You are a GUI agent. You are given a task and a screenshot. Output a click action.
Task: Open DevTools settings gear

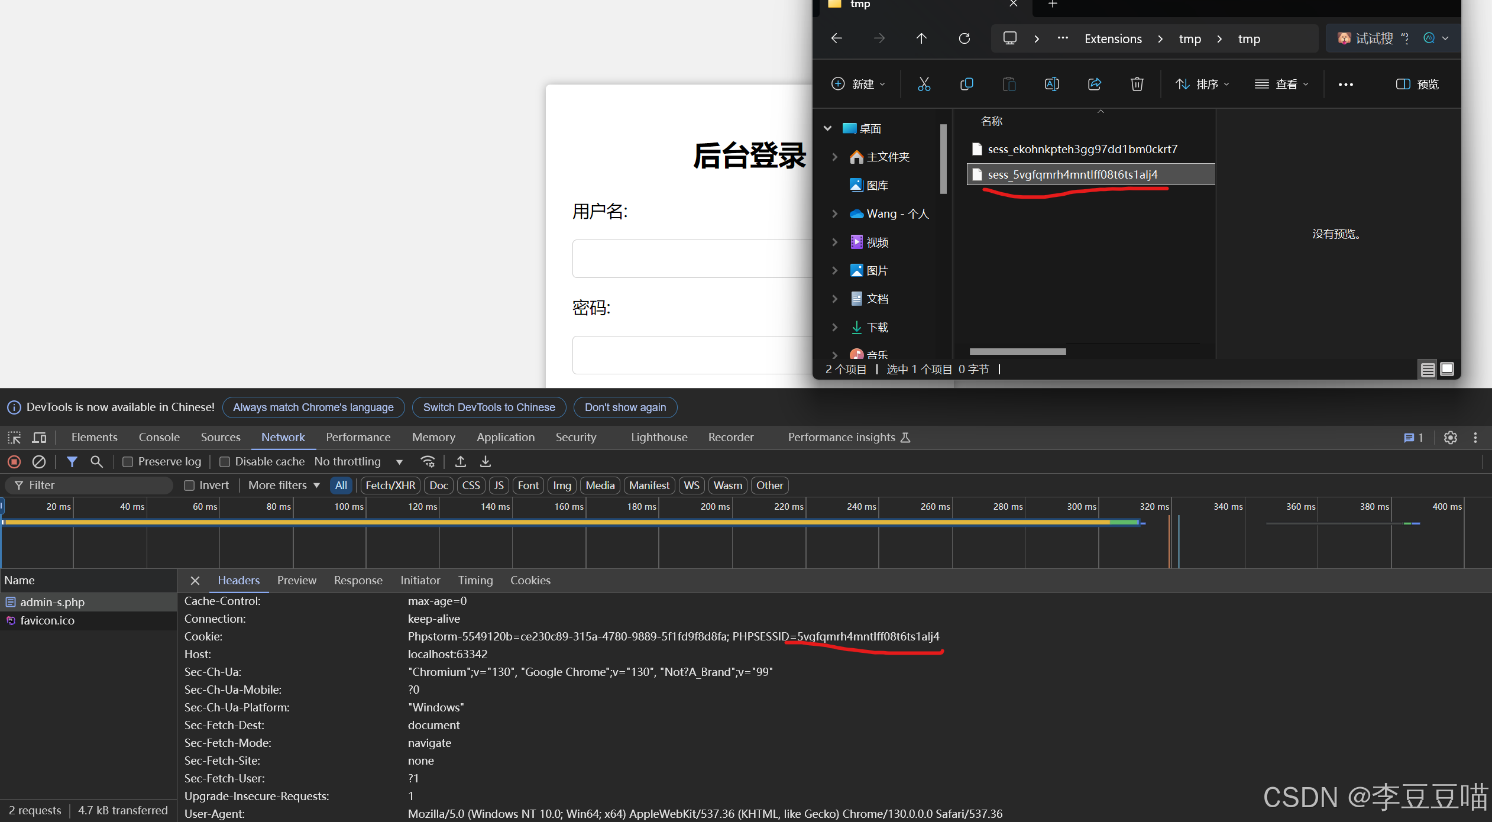1450,438
